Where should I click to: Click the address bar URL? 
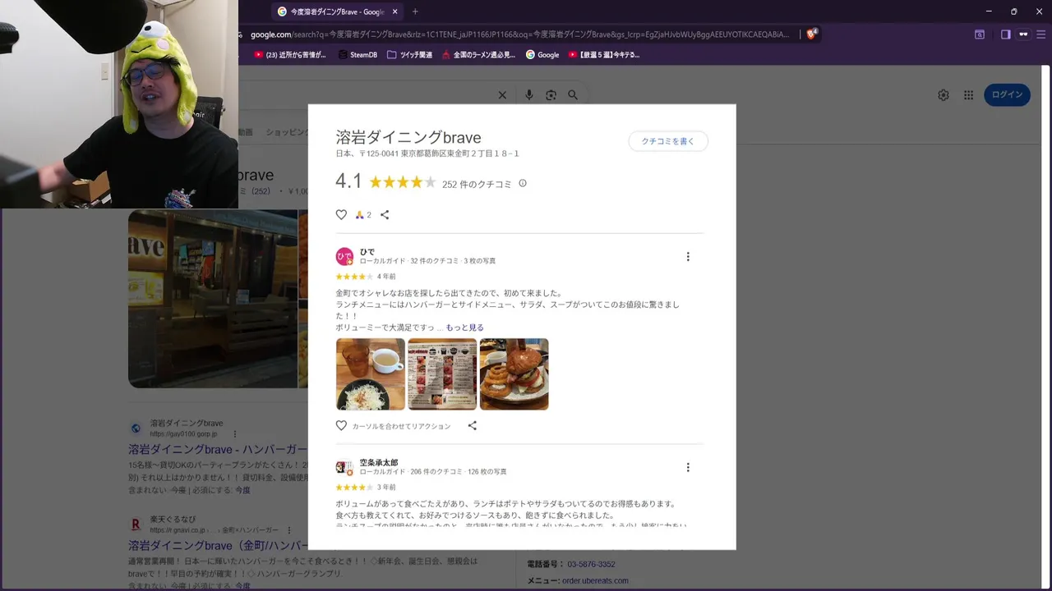(x=519, y=34)
